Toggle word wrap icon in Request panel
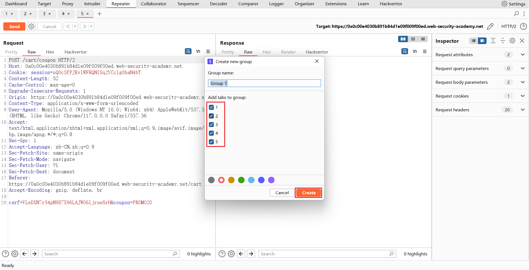The height and width of the screenshot is (270, 529). pos(188,51)
